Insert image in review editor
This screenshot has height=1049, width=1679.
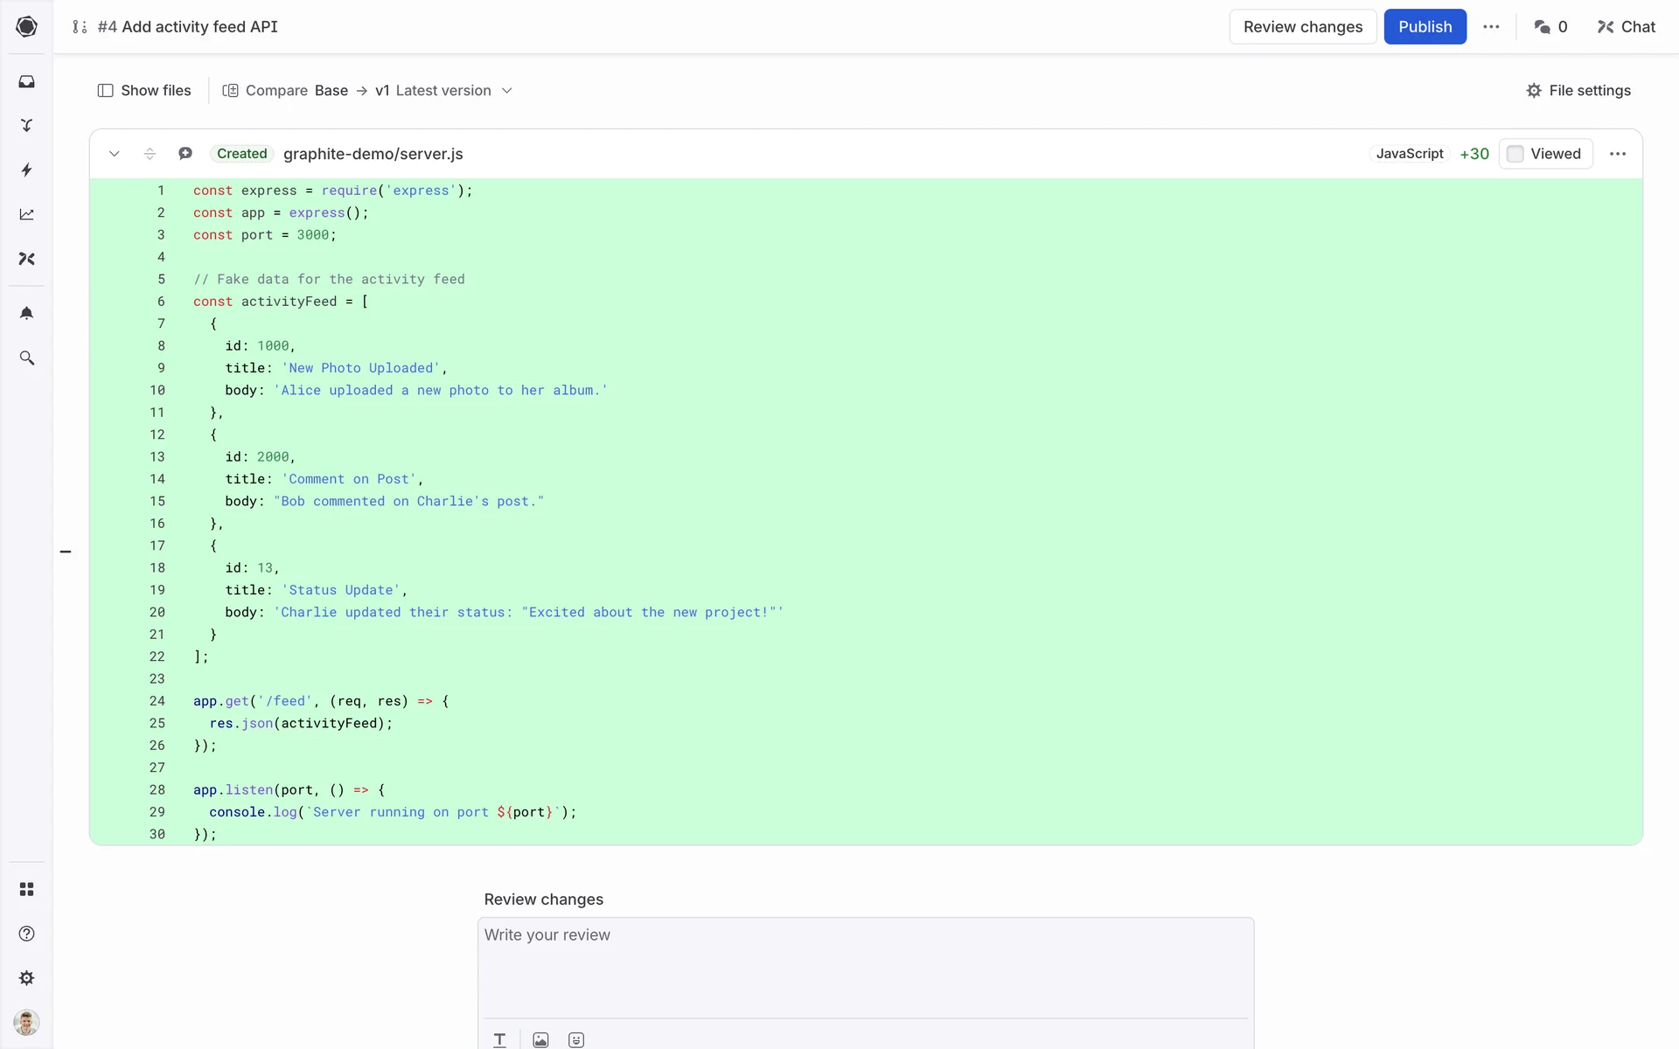[x=540, y=1039]
